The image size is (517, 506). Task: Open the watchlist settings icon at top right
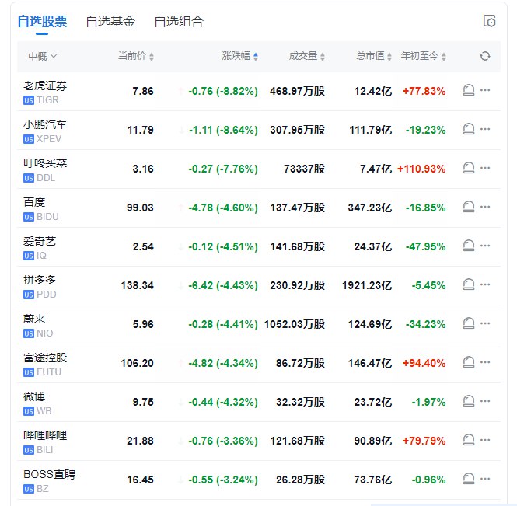pyautogui.click(x=489, y=21)
